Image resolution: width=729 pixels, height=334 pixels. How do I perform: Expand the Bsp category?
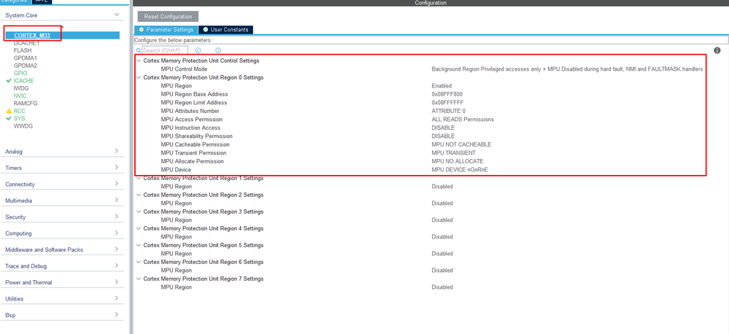coord(117,315)
